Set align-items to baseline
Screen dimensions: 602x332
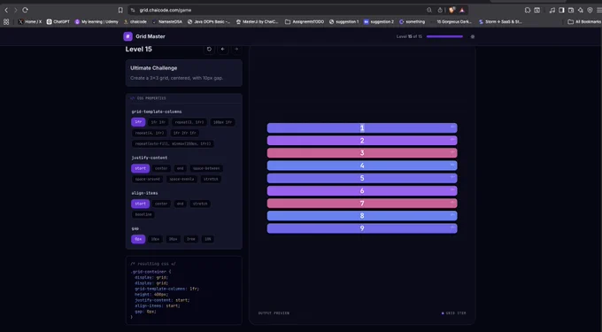[143, 214]
